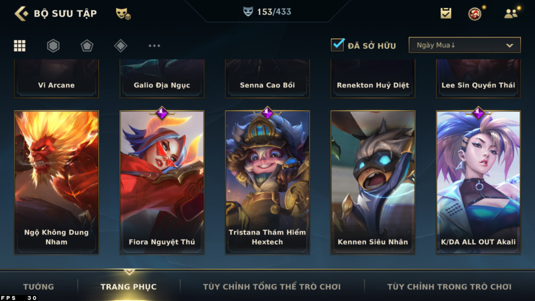The height and width of the screenshot is (301, 535).
Task: Switch to the TƯỚNG tab
Action: (x=38, y=287)
